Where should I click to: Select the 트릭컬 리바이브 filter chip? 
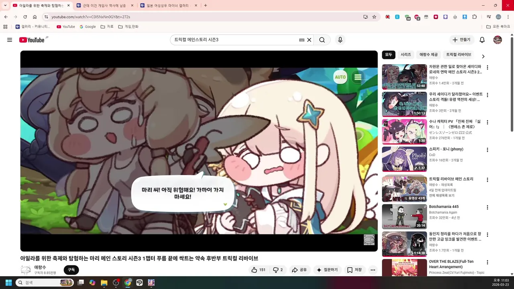(459, 55)
